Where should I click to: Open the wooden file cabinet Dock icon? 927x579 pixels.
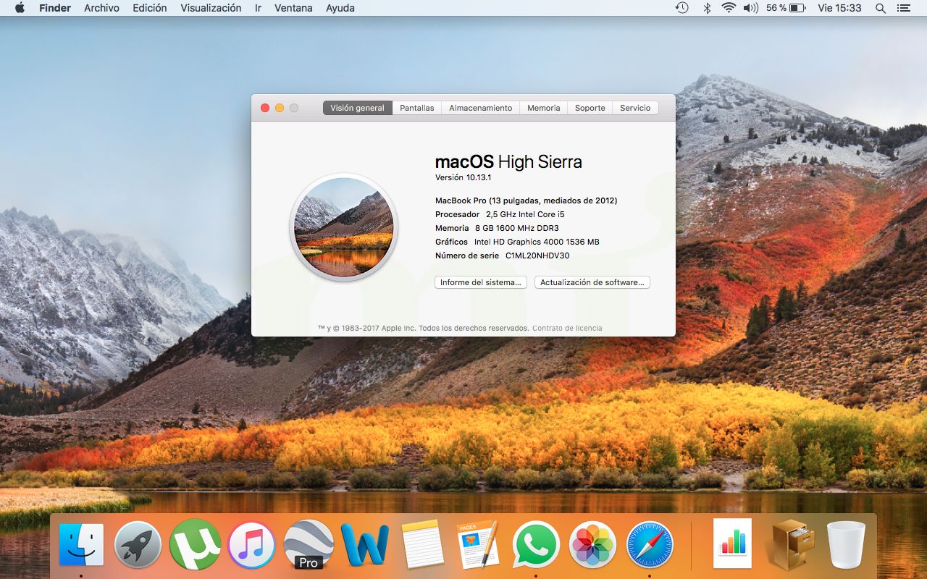tap(792, 545)
